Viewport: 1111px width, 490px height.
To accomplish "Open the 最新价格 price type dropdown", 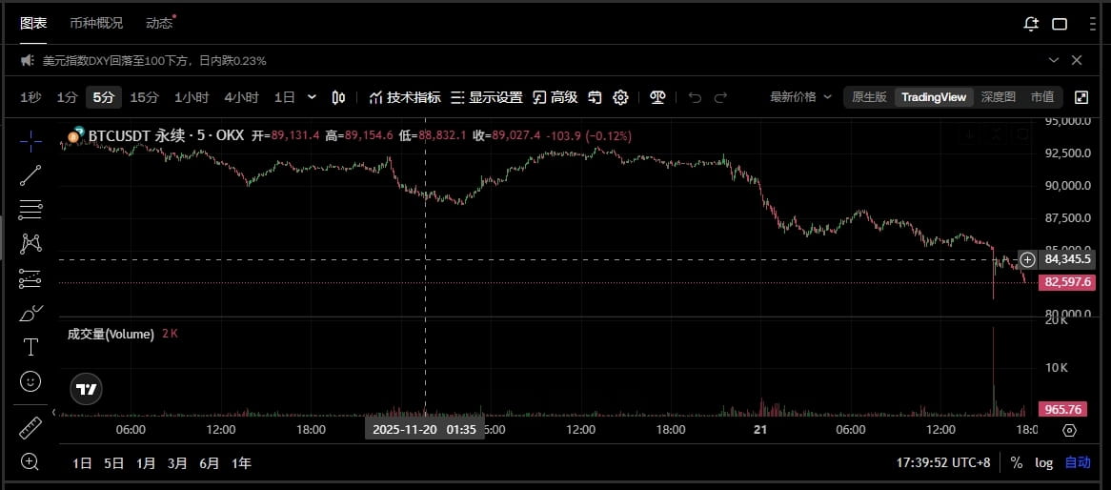I will point(800,97).
